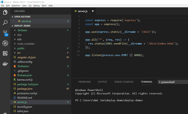Click JS icon of server.js in Open Editors
The width and height of the screenshot is (188, 114).
click(19, 21)
